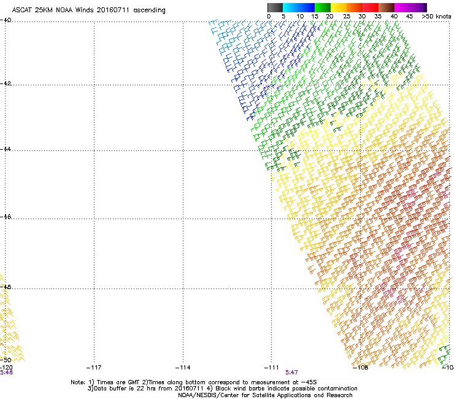This screenshot has height=399, width=454.
Task: Select the red 30-35 knots color band
Action: [x=371, y=7]
